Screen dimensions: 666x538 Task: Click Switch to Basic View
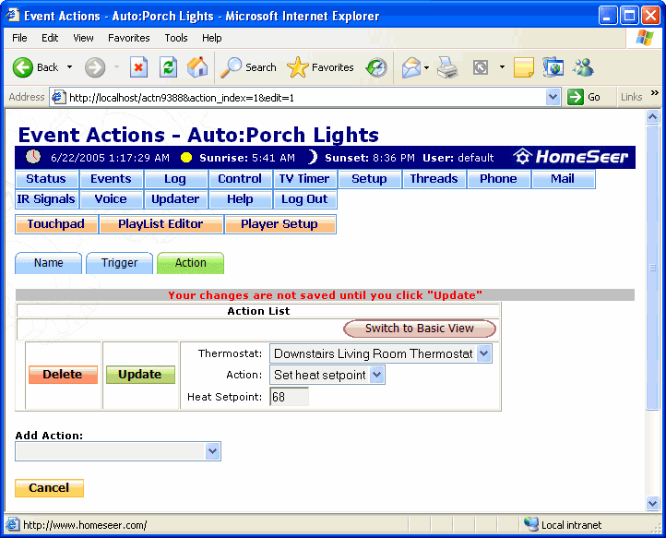coord(420,329)
